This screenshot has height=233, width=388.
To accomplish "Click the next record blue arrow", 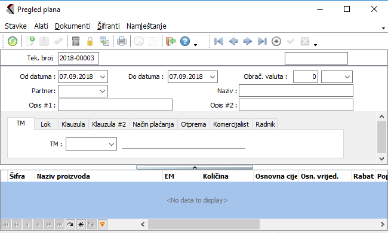I will (x=248, y=41).
